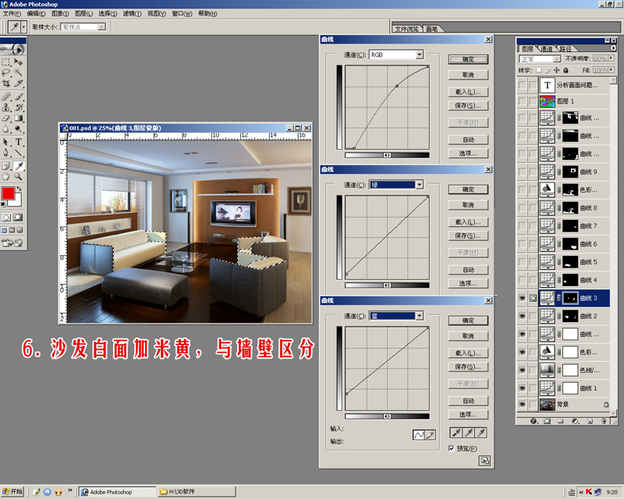Show the 图层 1 layer
This screenshot has width=624, height=499.
(522, 101)
